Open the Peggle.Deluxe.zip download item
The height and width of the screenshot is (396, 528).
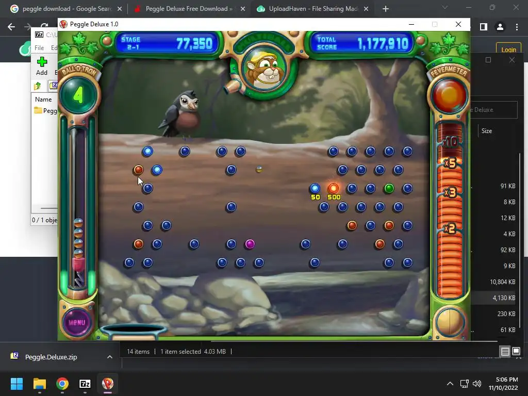(51, 357)
